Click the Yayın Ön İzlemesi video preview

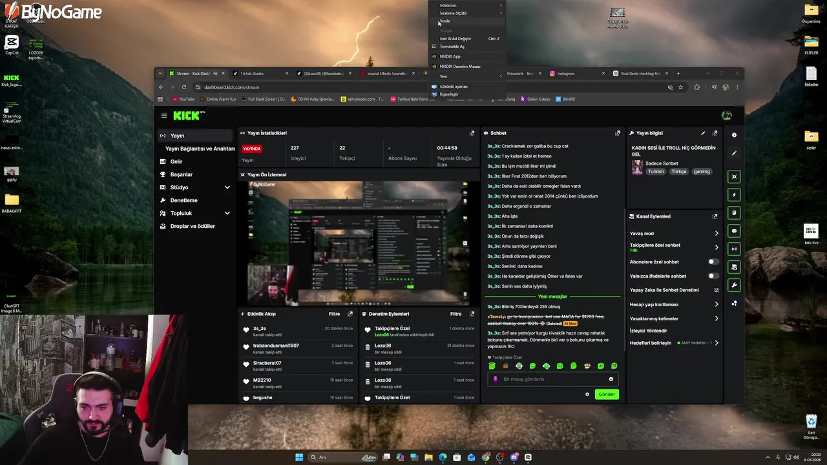[358, 243]
